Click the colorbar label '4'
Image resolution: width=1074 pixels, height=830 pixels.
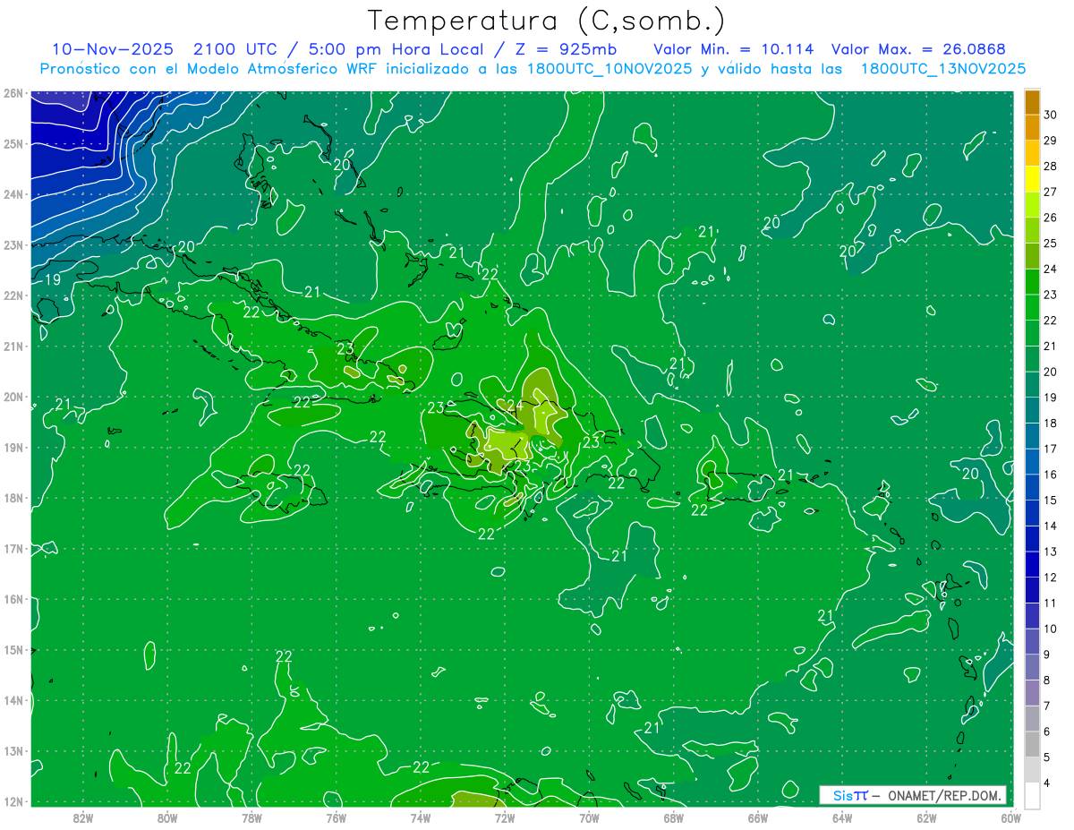(1048, 783)
